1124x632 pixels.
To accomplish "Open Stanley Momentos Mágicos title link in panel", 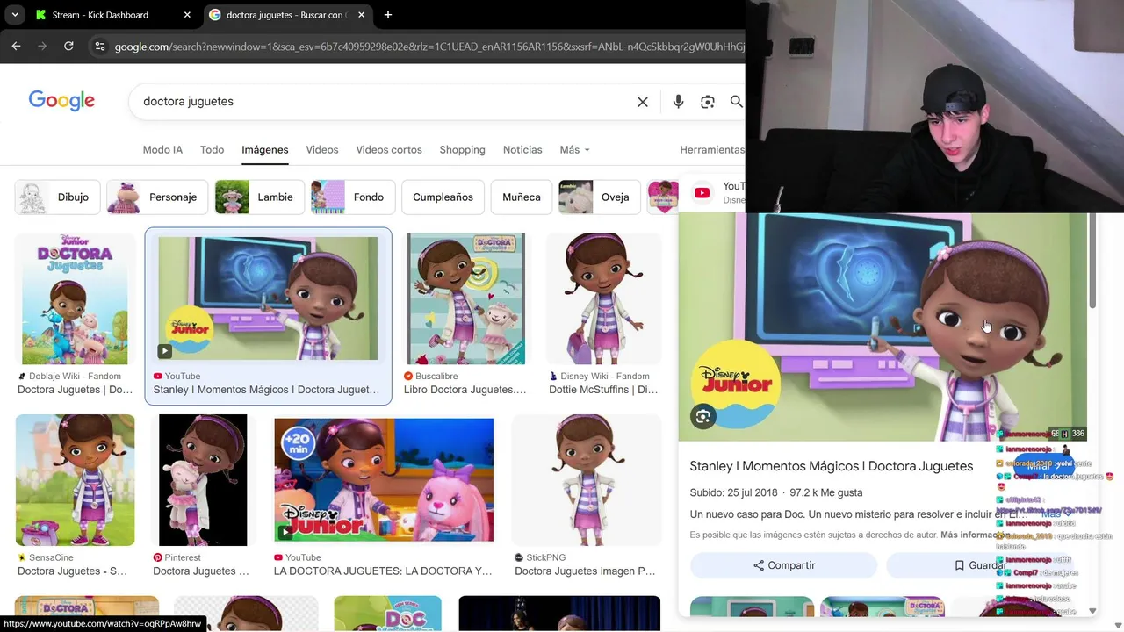I will pos(832,466).
